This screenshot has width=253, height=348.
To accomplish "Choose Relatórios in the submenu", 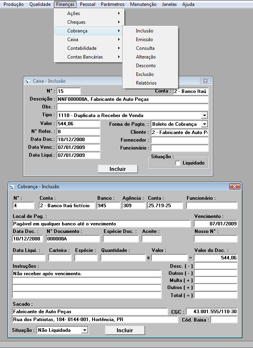I will 146,83.
